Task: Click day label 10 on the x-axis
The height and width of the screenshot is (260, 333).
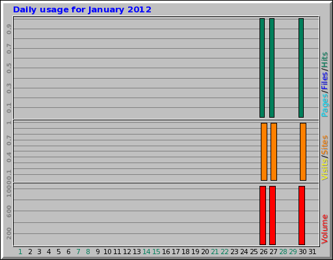Action: pos(107,252)
